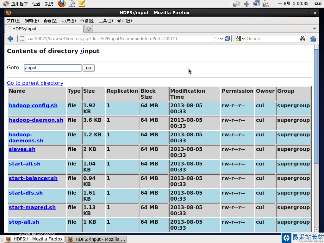Click the Modification Time column header
Image resolution: width=324 pixels, height=243 pixels.
tap(195, 94)
